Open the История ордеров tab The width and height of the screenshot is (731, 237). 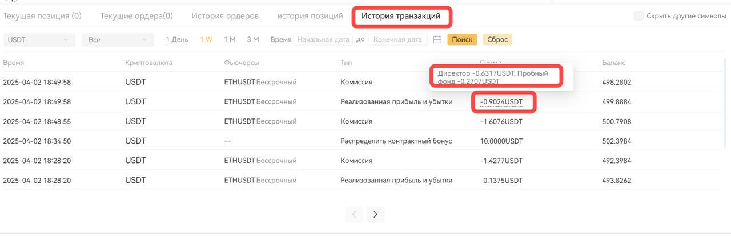coord(225,16)
